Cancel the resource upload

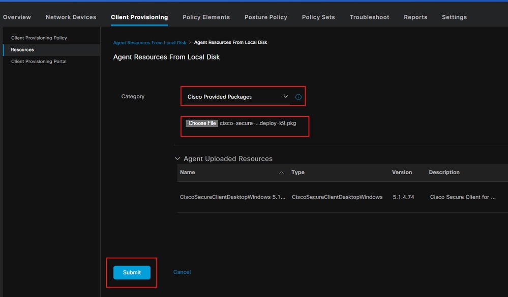(x=182, y=272)
